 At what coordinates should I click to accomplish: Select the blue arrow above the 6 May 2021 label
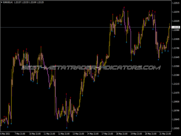pos(11,124)
